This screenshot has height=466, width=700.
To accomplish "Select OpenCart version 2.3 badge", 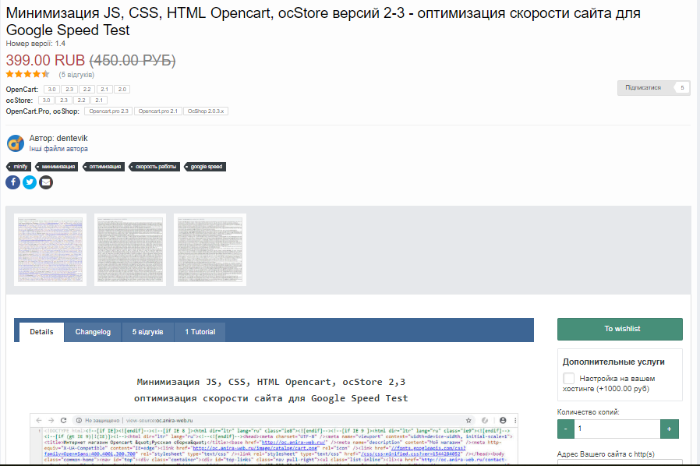I will pyautogui.click(x=69, y=90).
